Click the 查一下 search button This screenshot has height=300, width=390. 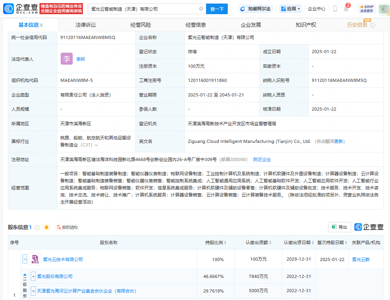tap(217, 9)
